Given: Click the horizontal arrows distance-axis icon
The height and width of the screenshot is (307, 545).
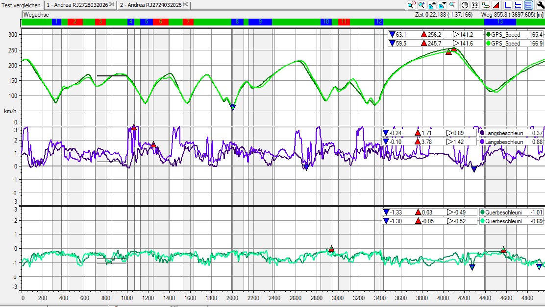Looking at the screenshot, I should [x=475, y=5].
